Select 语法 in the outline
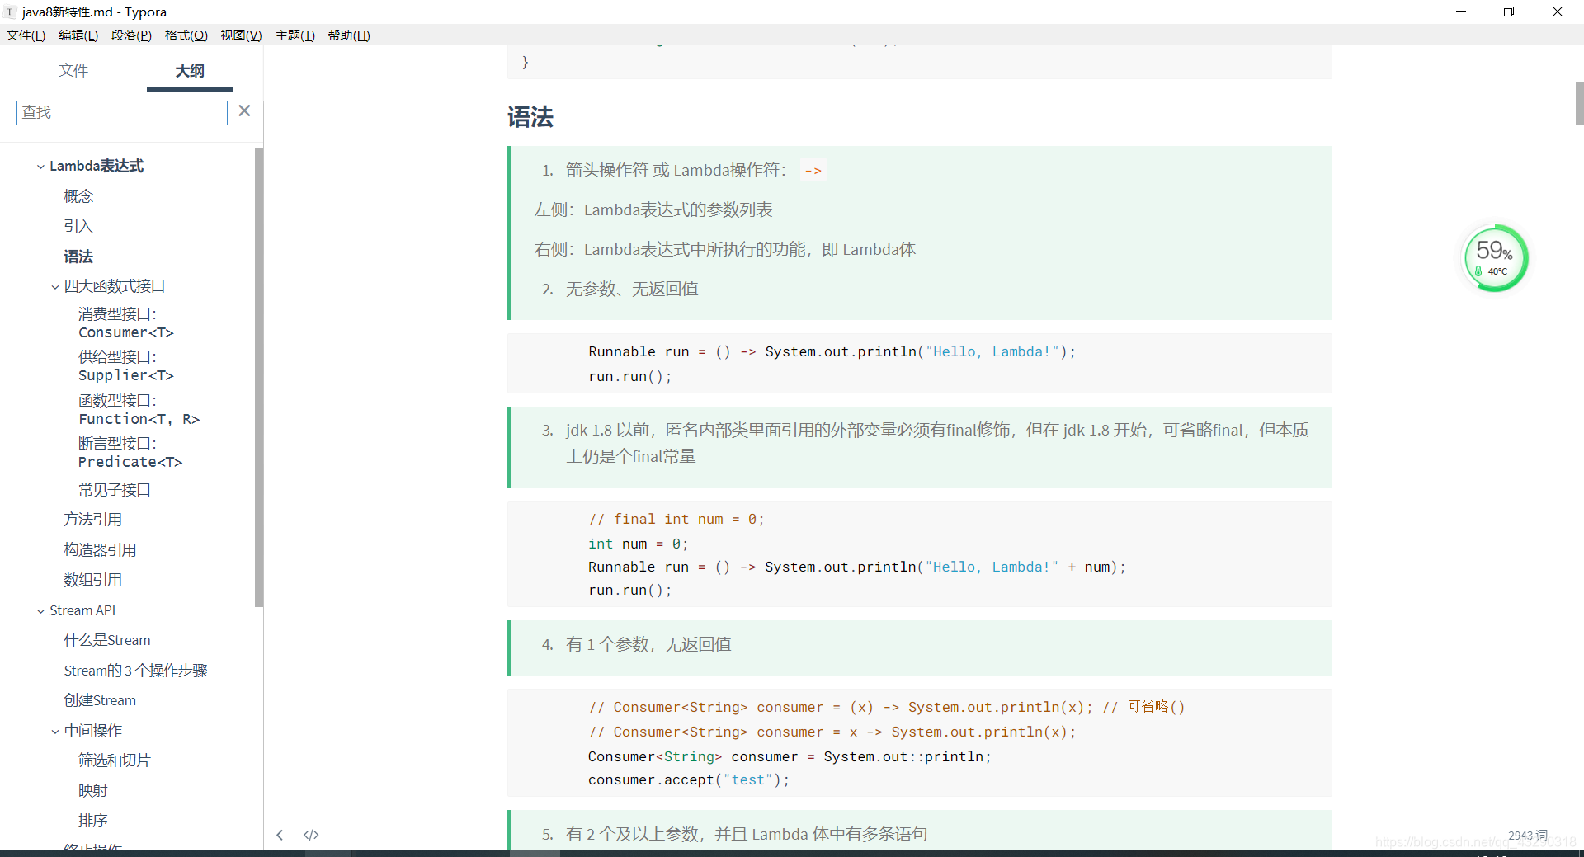Screen dimensions: 1584x857 point(78,257)
